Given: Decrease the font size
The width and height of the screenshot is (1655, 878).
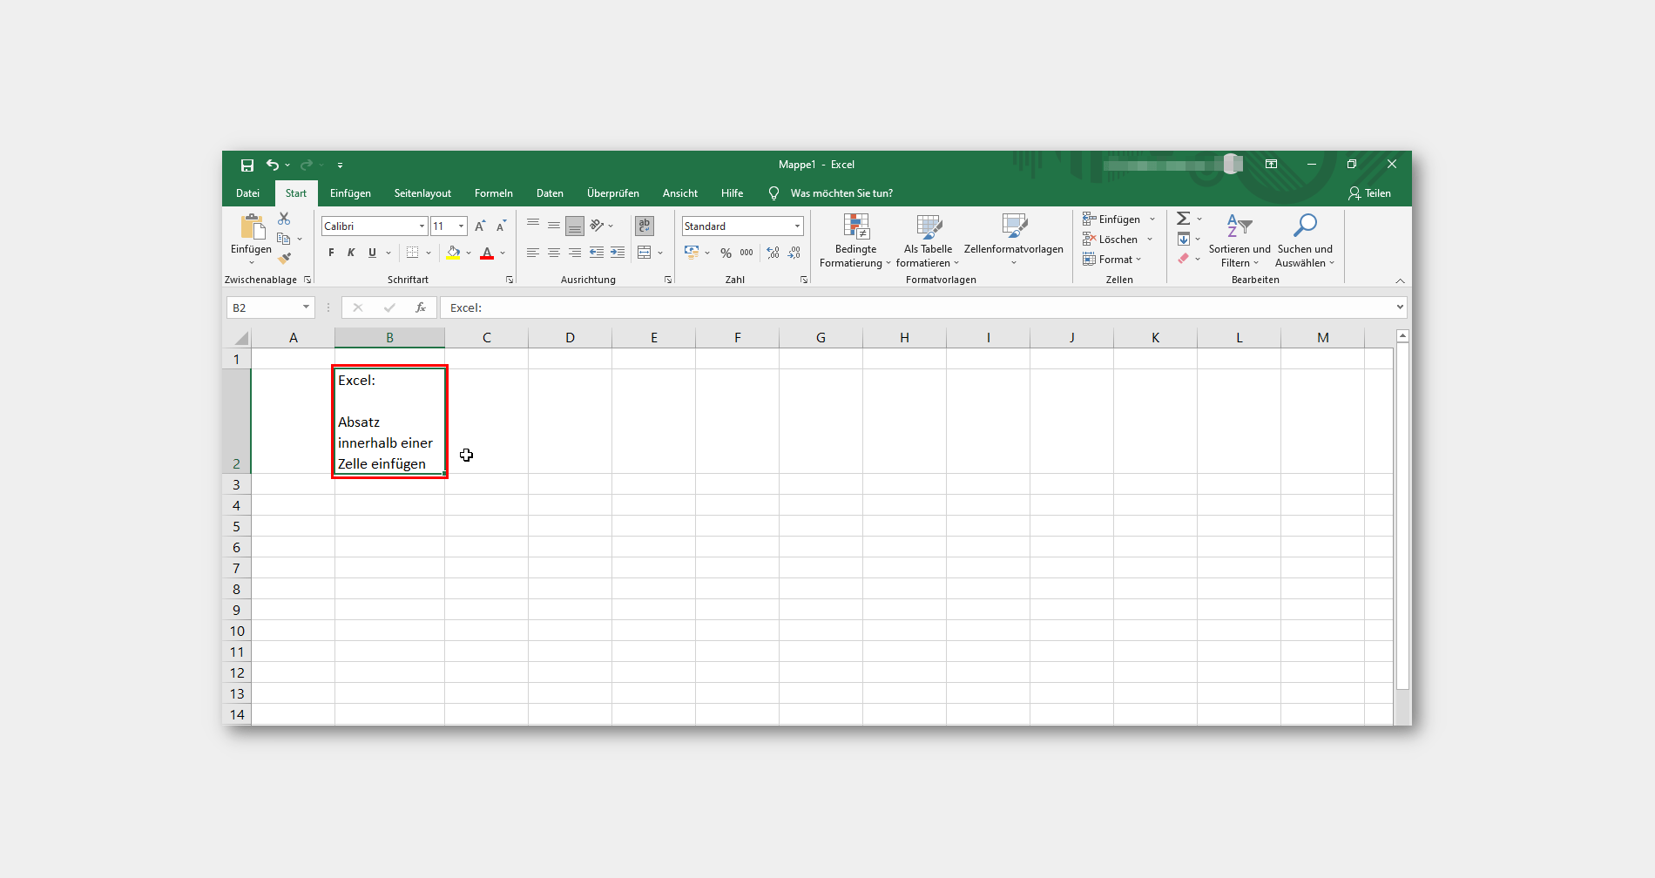Looking at the screenshot, I should coord(501,226).
